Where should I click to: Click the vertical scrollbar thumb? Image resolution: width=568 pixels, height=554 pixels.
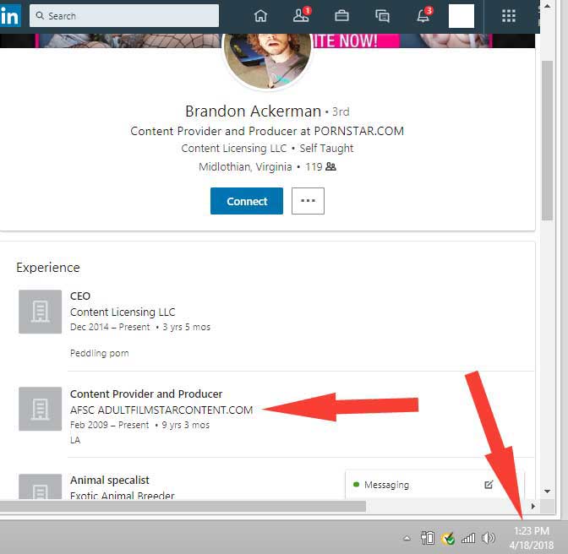coord(547,140)
